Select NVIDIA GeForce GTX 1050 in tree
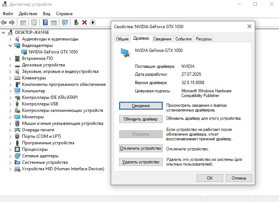Image resolution: width=279 pixels, height=202 pixels. tap(53, 52)
